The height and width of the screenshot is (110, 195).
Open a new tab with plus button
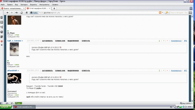(54, 8)
